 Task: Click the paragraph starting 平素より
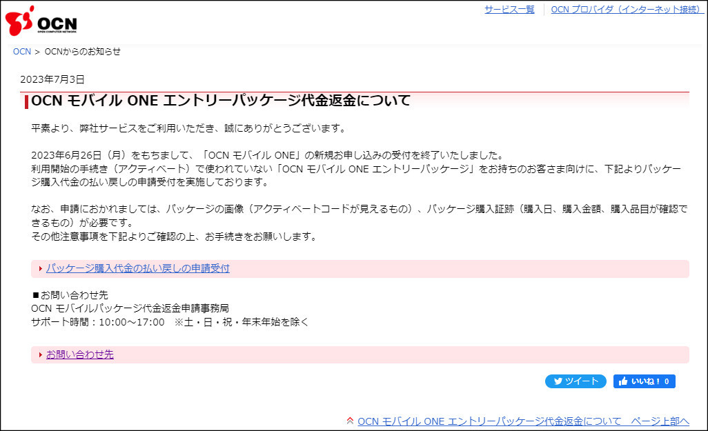(x=189, y=128)
